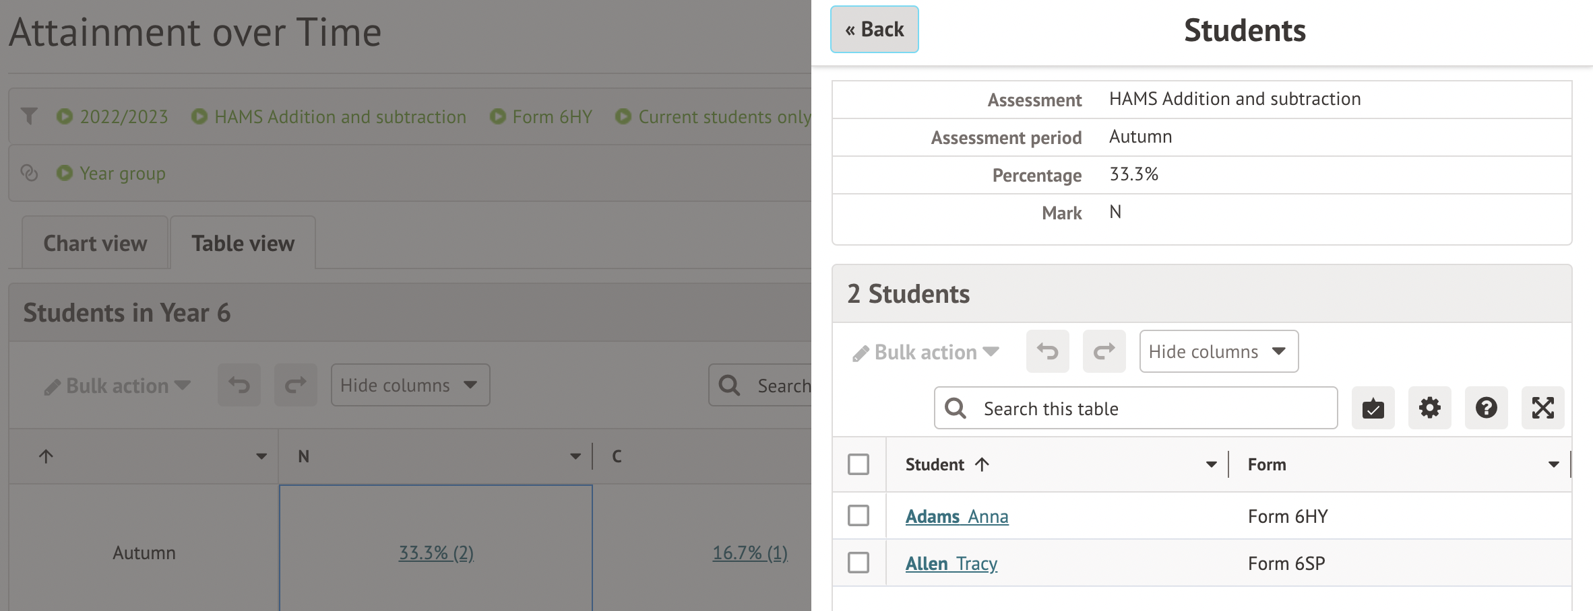Switch to the Chart view tab

[95, 244]
